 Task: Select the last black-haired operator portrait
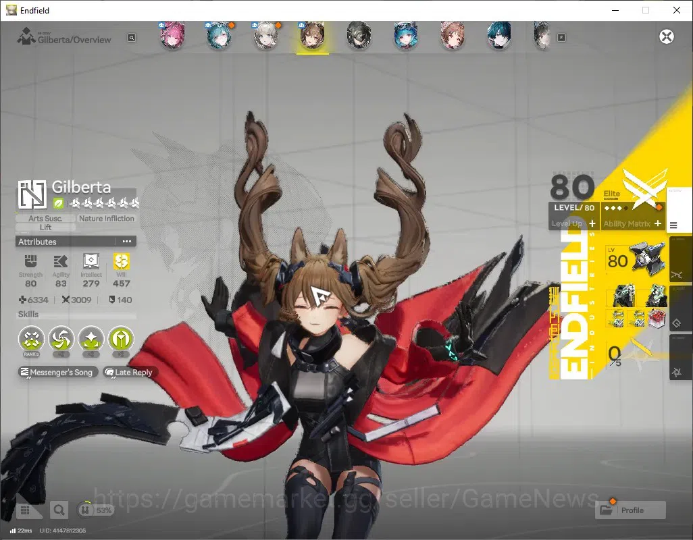(x=542, y=35)
